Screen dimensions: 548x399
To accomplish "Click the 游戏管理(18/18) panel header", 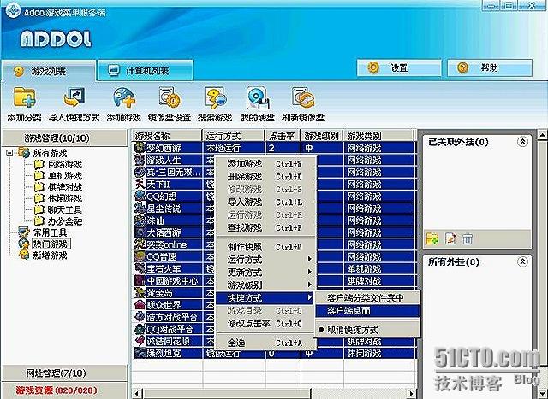I will click(x=65, y=138).
